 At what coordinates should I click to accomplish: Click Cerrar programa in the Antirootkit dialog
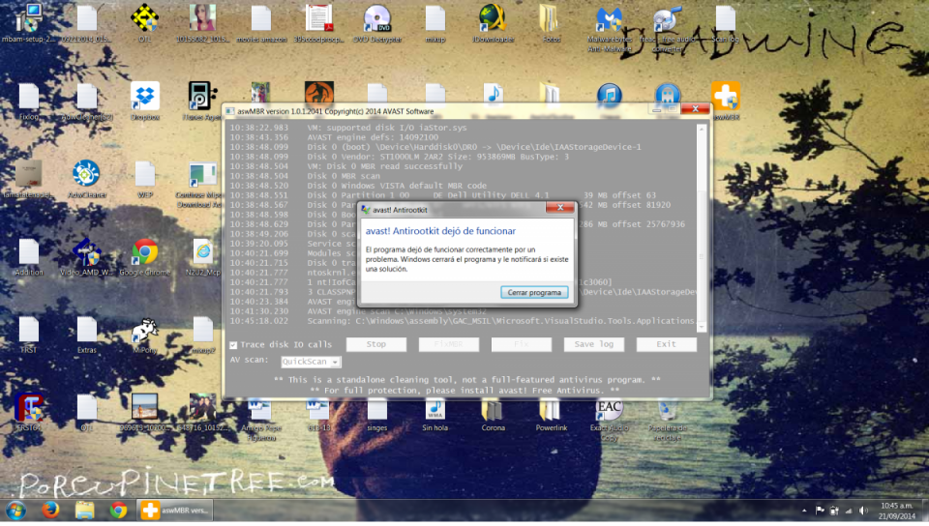534,292
